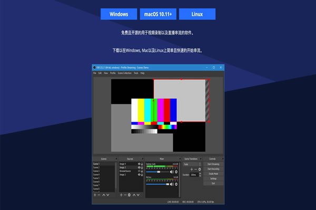Toggle lock icon for Image 3 source
Screen dimensions: 316x210
[142, 167]
